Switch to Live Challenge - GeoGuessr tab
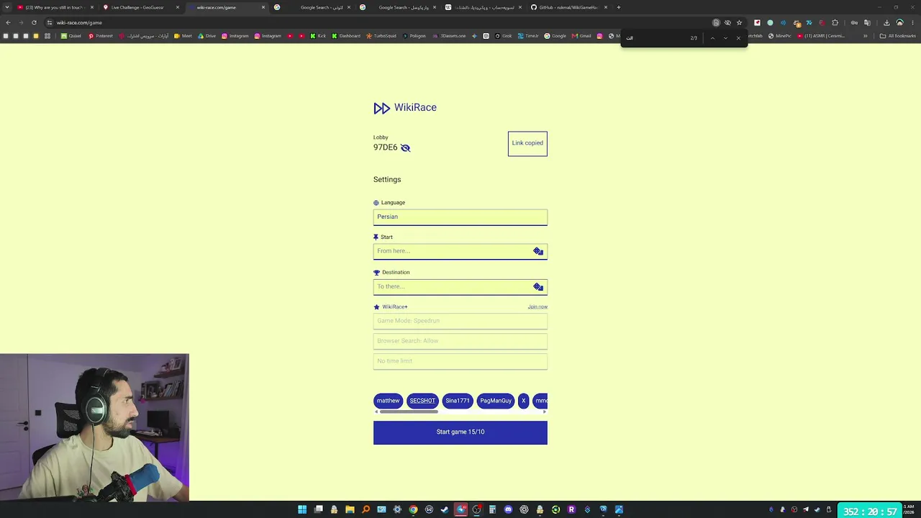This screenshot has height=518, width=921. pos(141,7)
